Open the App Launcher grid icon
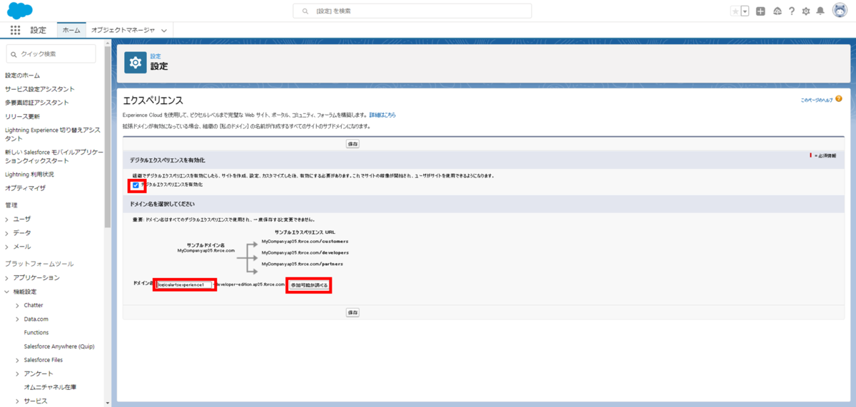 [16, 30]
